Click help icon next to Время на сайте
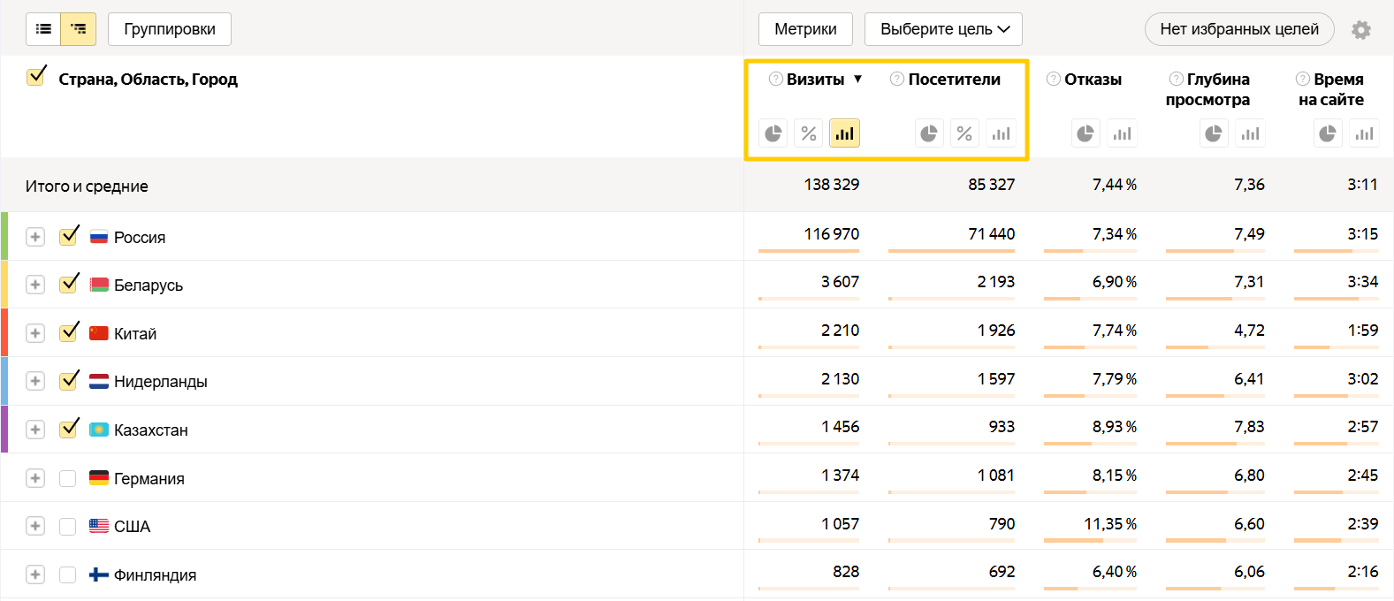1394x601 pixels. click(x=1302, y=79)
